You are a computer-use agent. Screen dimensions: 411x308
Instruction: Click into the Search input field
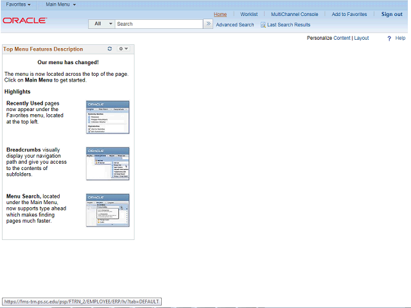pyautogui.click(x=159, y=24)
